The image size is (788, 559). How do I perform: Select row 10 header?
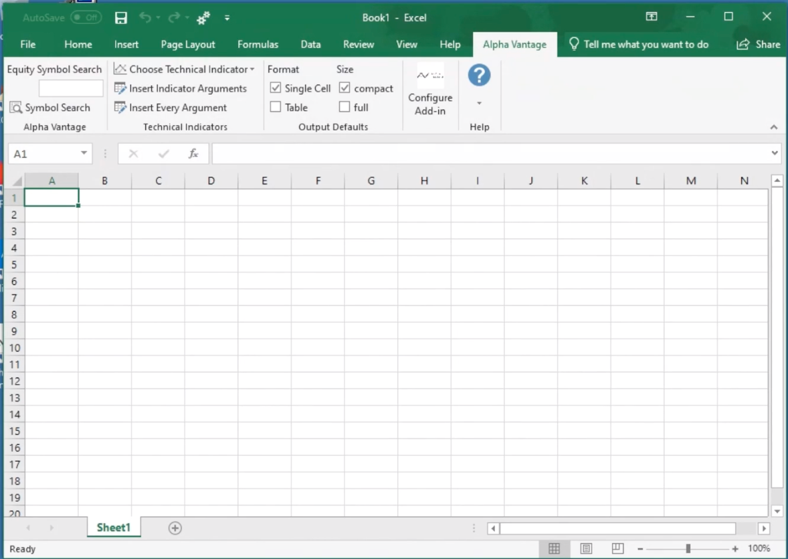point(15,348)
